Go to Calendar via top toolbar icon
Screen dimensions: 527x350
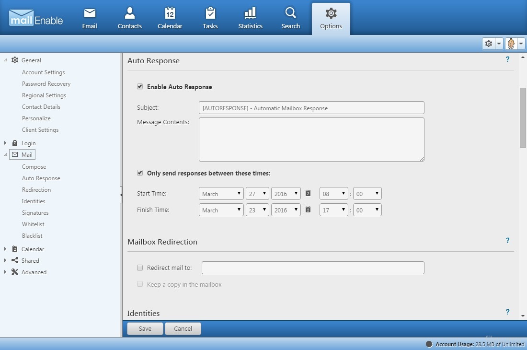point(170,13)
